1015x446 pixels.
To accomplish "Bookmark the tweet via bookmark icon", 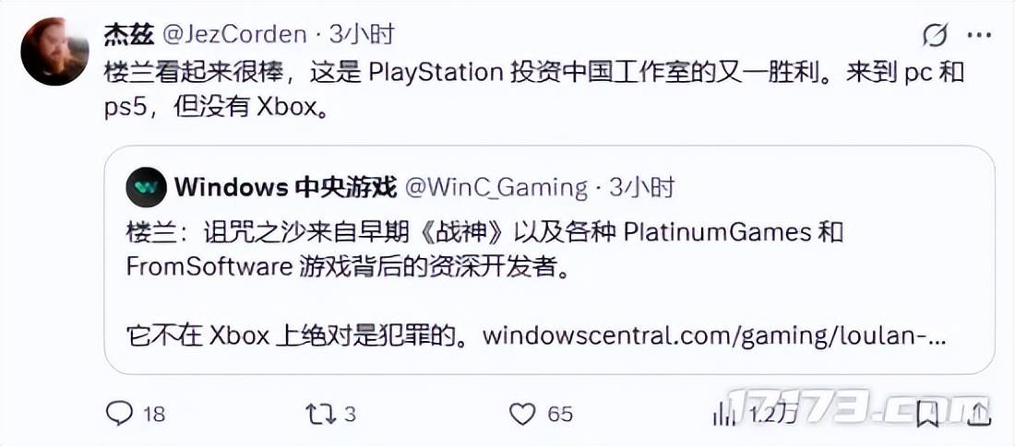I will point(927,414).
